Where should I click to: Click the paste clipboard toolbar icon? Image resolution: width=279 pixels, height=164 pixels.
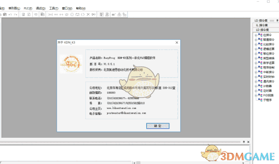[5, 15]
